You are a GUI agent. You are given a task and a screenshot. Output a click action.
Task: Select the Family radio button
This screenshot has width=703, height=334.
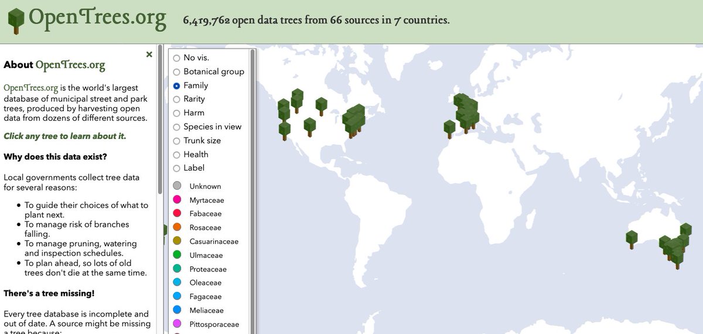177,86
